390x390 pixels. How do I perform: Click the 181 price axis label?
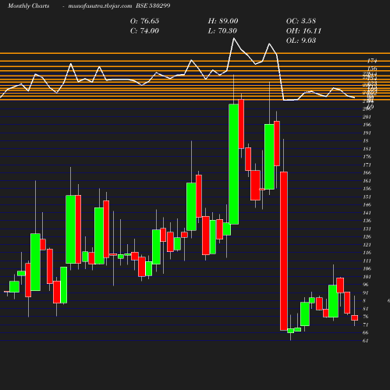pos(367,149)
